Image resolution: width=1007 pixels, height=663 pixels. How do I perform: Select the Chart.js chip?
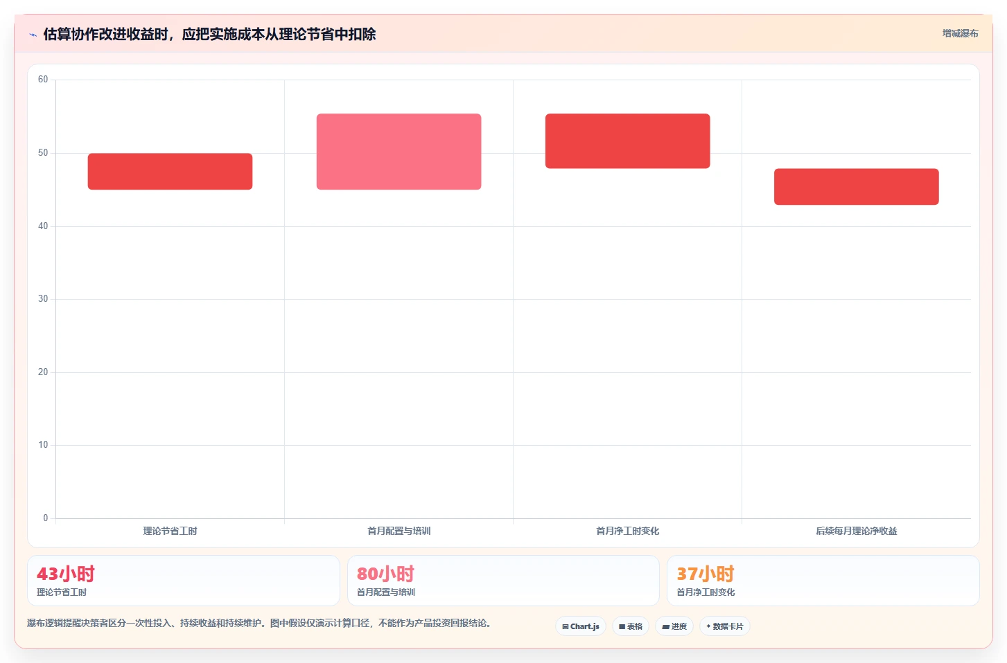point(581,626)
